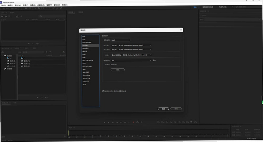Show the Spectral Pitch Display
Image resolution: width=263 pixels, height=142 pixels.
30,9
